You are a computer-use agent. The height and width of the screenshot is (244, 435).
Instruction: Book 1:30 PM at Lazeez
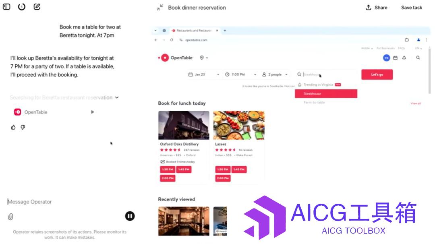pos(223,170)
